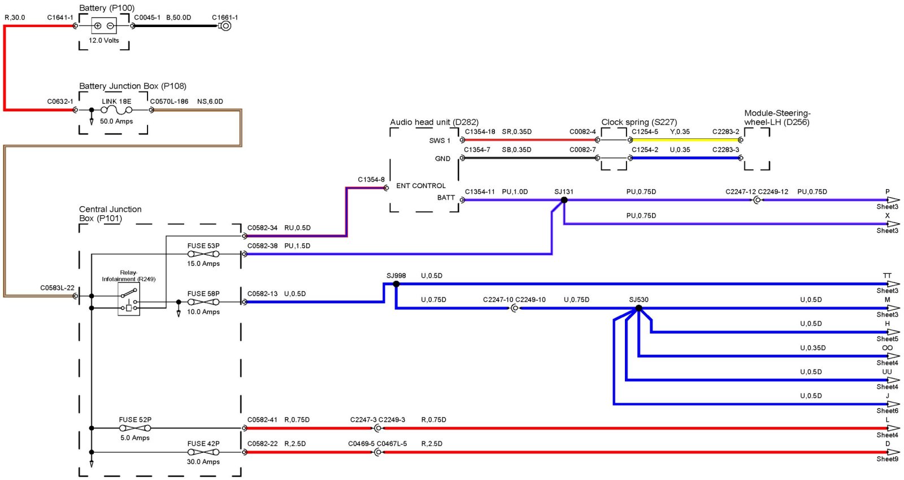Select the FUSE 58P fuse symbol
Image resolution: width=904 pixels, height=480 pixels.
point(203,302)
